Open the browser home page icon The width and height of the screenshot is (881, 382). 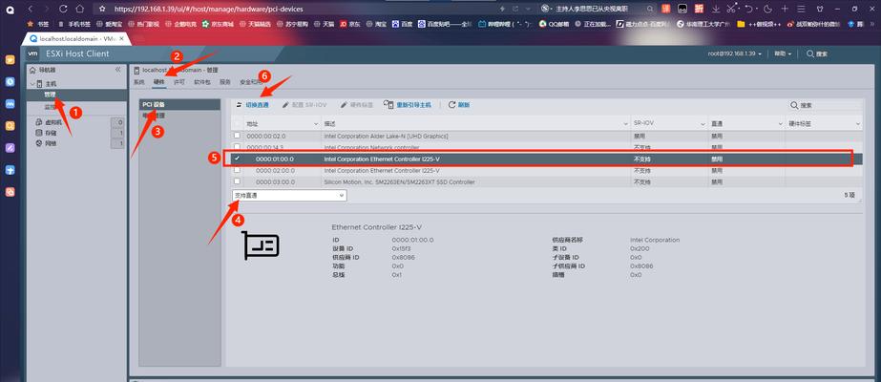pyautogui.click(x=80, y=9)
